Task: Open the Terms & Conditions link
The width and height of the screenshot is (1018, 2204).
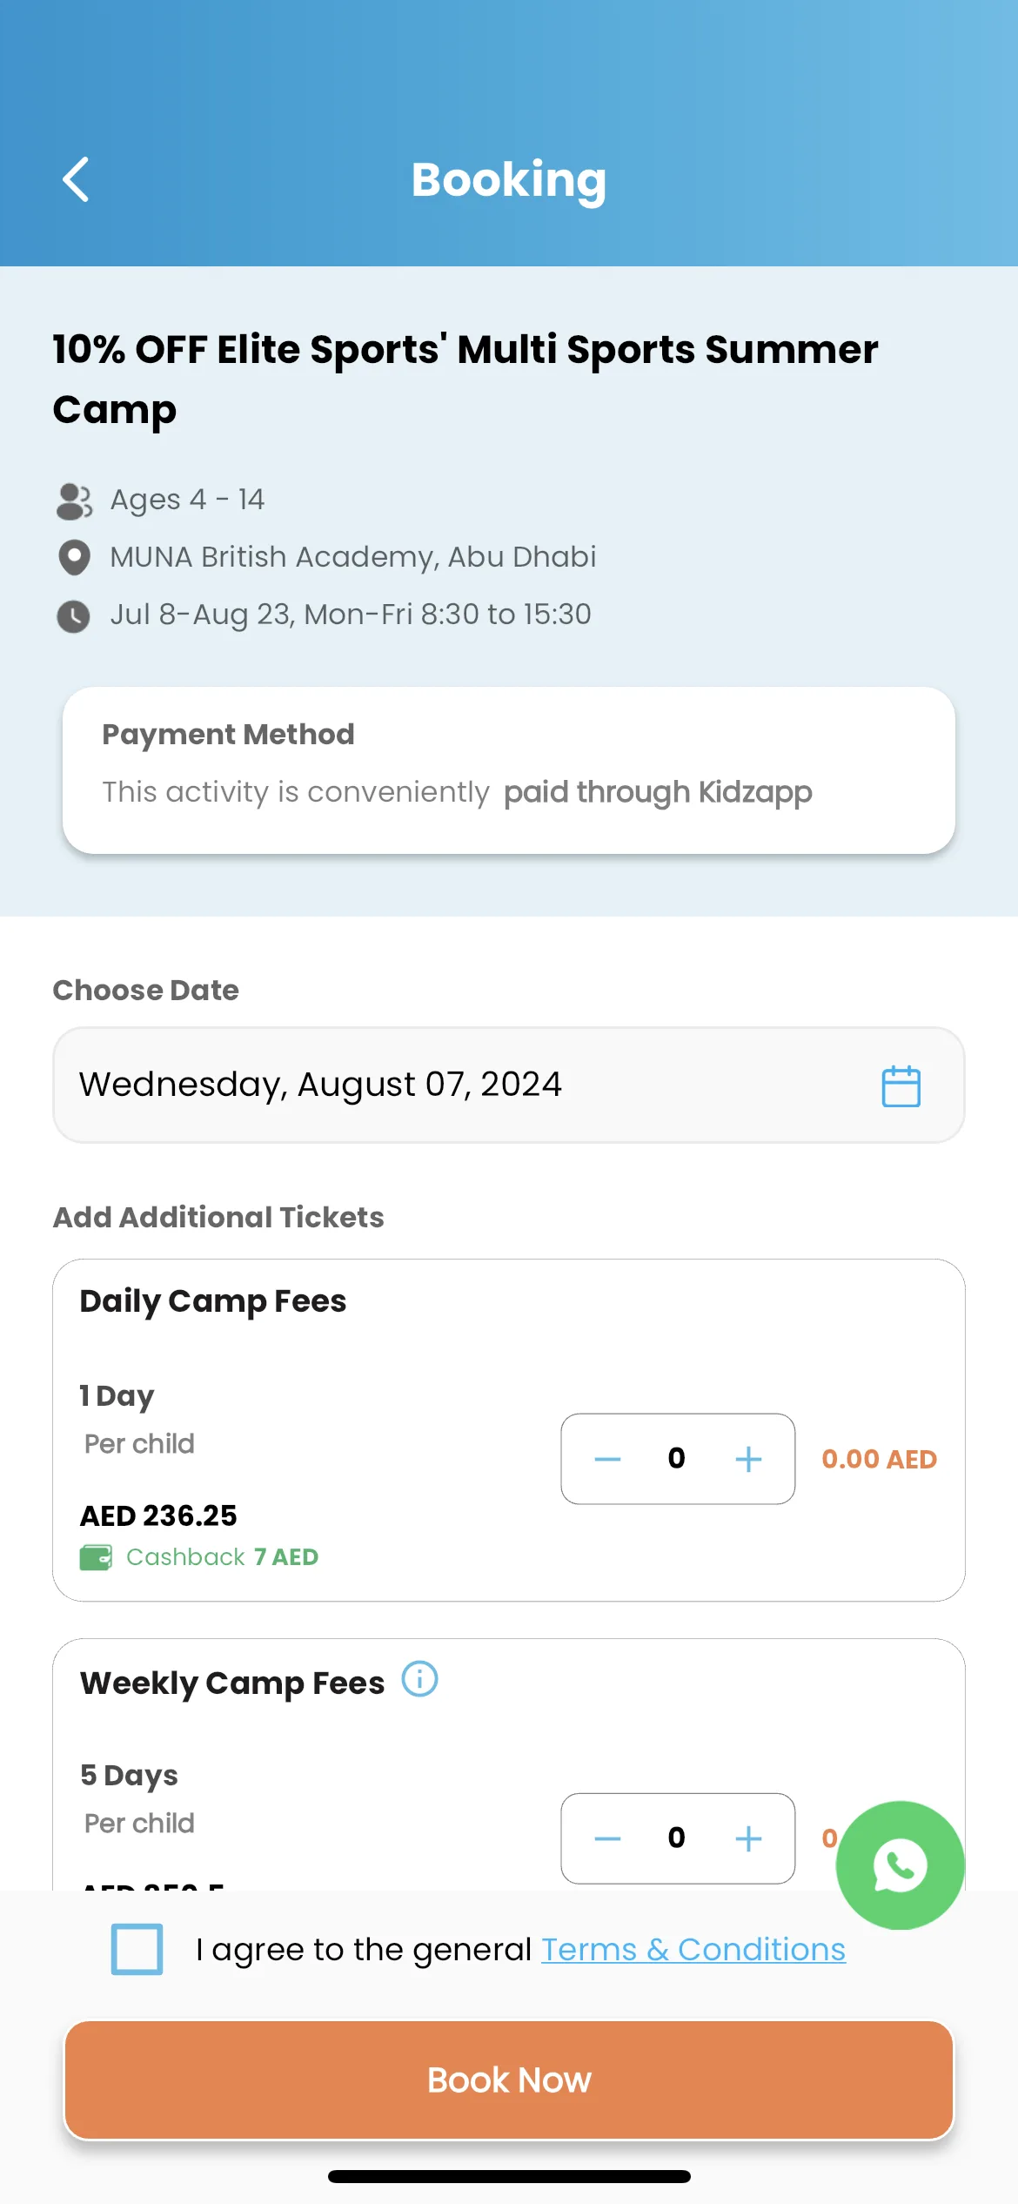Action: 693,1950
